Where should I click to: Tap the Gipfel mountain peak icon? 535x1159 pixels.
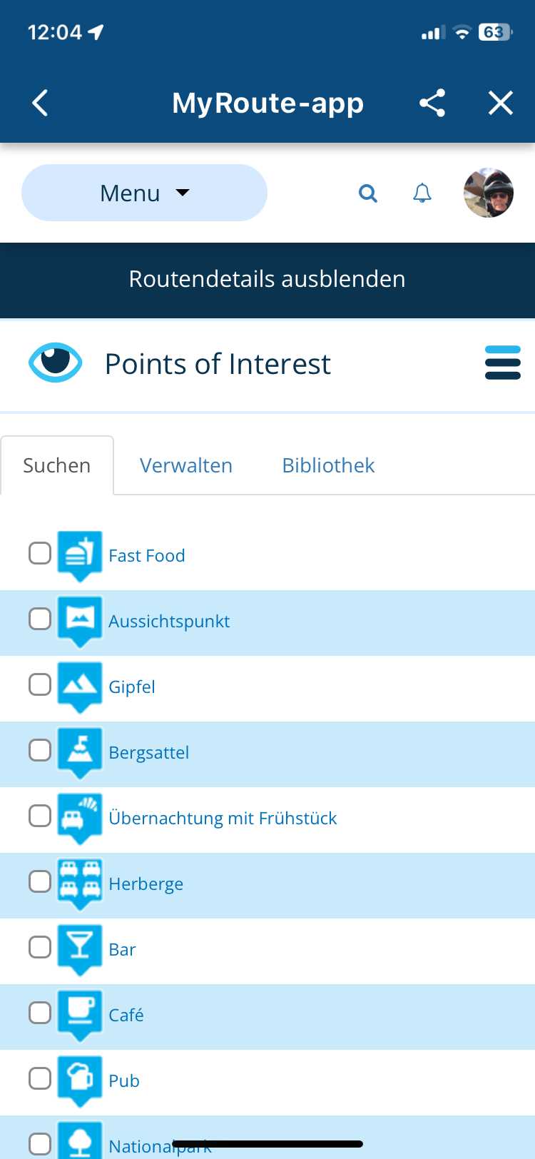[79, 685]
